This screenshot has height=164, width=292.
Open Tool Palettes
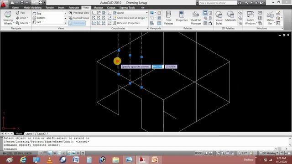point(168,18)
